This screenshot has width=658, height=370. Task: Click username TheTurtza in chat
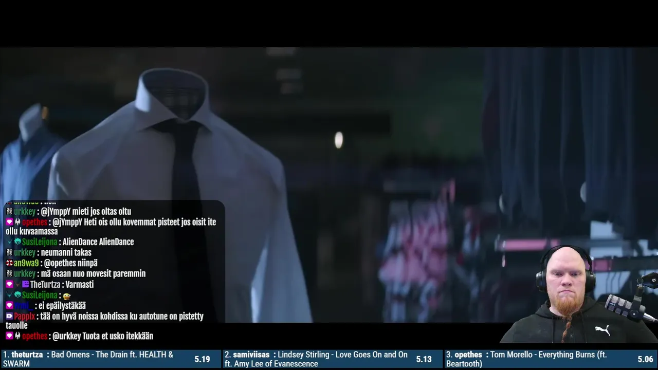(x=45, y=284)
